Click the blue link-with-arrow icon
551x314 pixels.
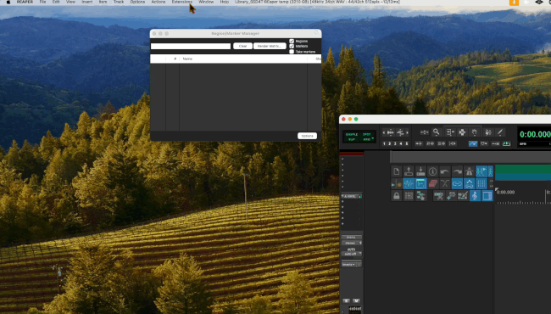click(469, 183)
